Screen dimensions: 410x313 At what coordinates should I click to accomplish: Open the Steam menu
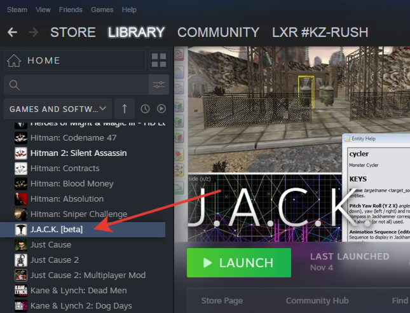pyautogui.click(x=16, y=10)
